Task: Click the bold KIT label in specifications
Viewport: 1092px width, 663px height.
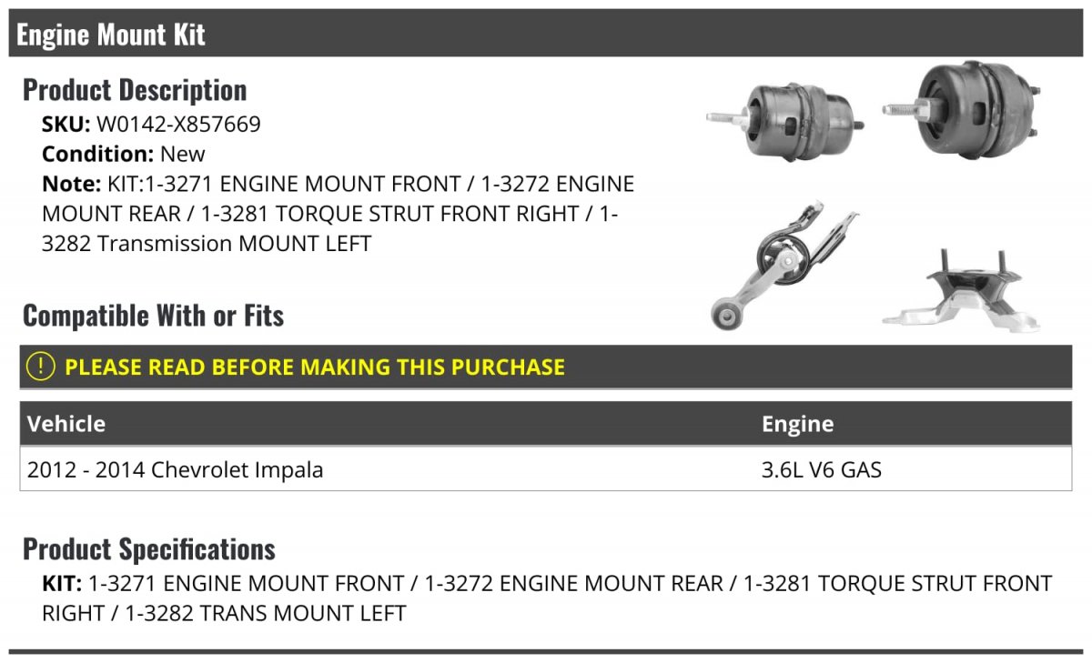Action: (62, 583)
